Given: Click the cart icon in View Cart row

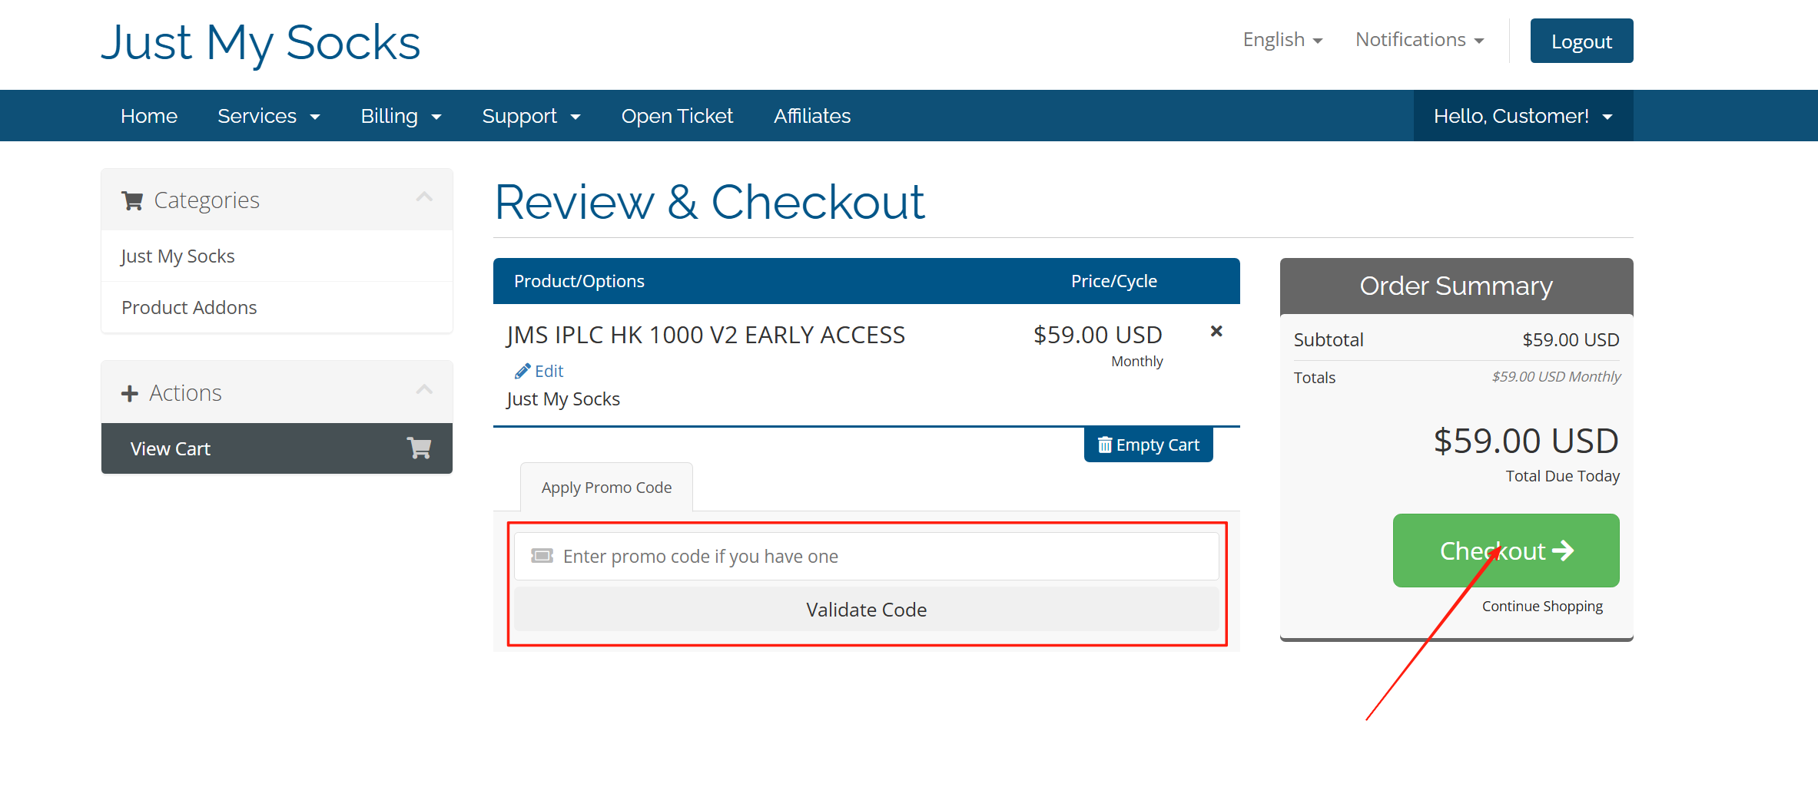Looking at the screenshot, I should (420, 448).
